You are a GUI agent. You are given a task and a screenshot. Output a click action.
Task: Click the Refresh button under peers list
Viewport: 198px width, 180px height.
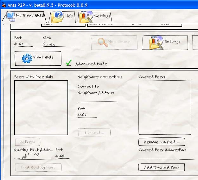(x=27, y=142)
